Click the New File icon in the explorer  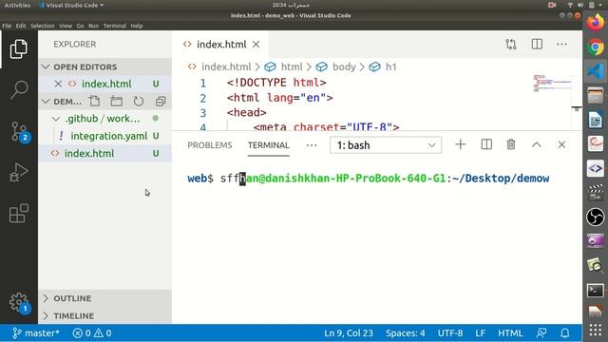click(94, 102)
